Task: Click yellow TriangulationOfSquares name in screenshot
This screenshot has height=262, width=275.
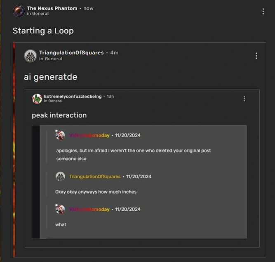Action: coord(95,176)
